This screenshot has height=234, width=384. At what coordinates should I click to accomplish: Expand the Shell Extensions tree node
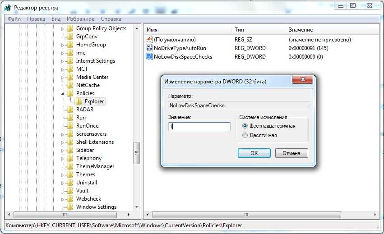point(62,142)
